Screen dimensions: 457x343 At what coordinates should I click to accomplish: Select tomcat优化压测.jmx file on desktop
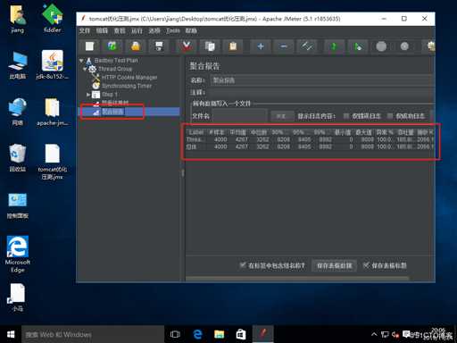52,162
